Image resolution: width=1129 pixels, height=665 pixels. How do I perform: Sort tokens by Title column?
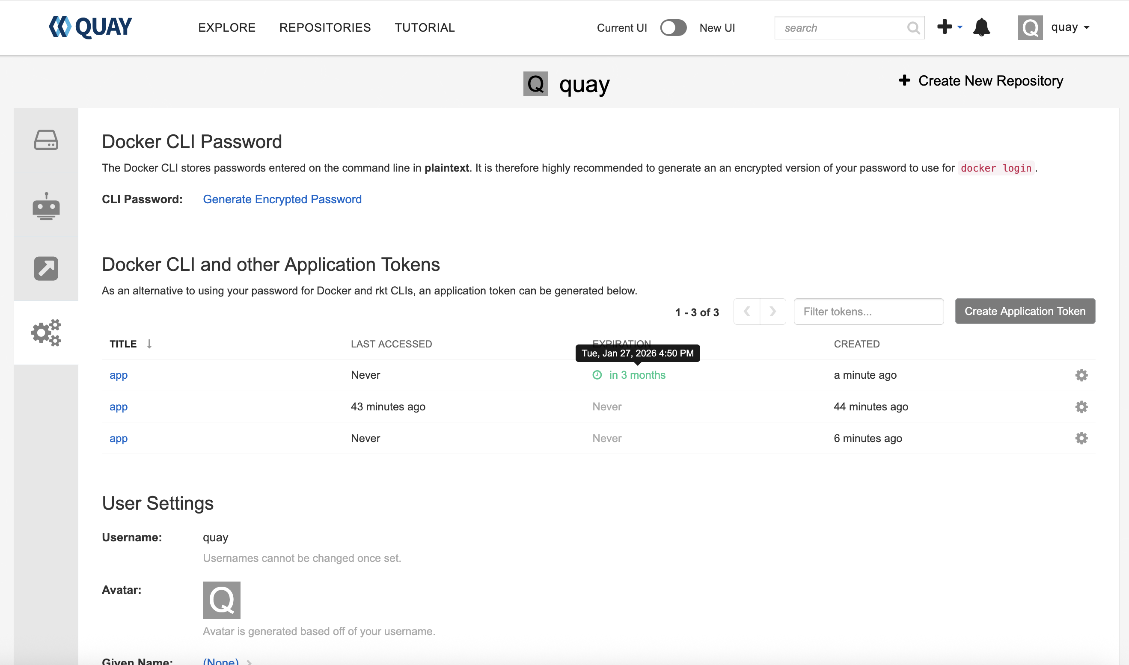[123, 344]
